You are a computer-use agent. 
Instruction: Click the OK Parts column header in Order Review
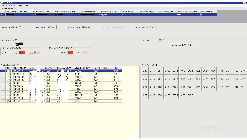[x=129, y=12]
